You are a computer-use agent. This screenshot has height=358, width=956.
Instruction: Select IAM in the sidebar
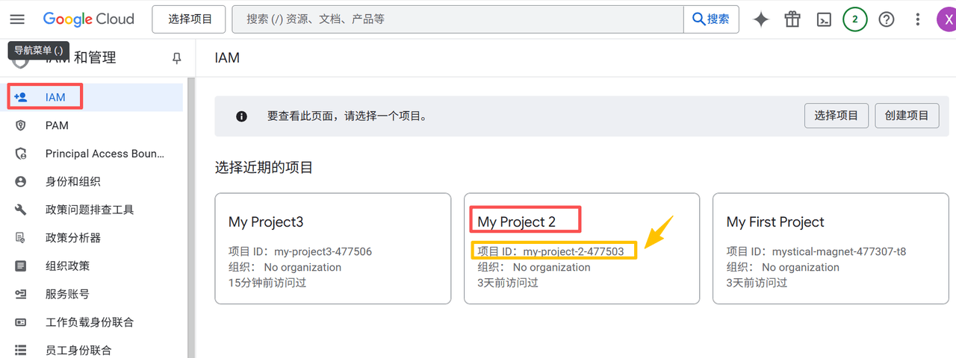click(55, 97)
